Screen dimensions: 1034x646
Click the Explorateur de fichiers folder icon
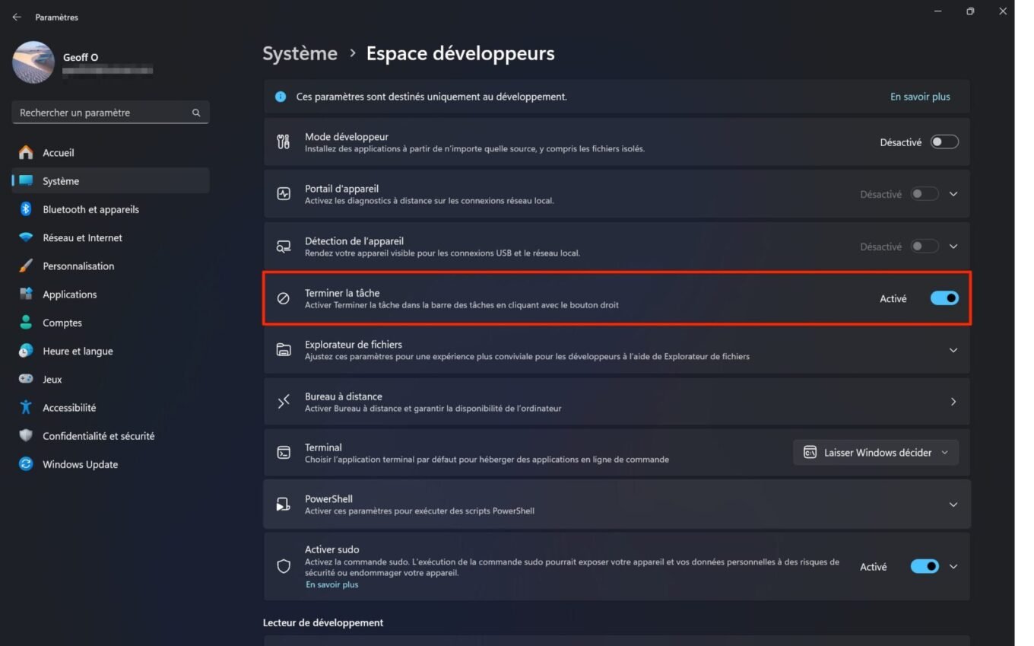(x=284, y=350)
